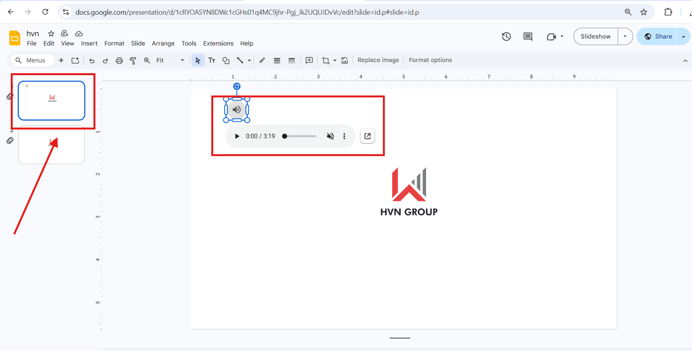Bookmark this page with the star
Viewport: 692px width, 351px height.
pyautogui.click(x=644, y=12)
